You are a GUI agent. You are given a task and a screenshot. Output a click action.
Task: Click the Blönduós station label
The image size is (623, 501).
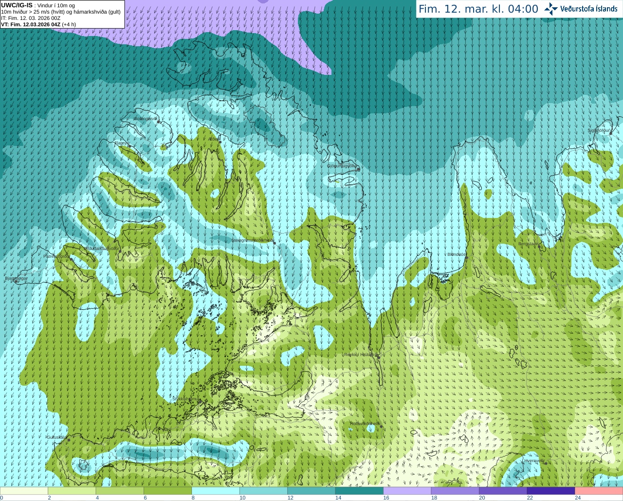tap(457, 254)
